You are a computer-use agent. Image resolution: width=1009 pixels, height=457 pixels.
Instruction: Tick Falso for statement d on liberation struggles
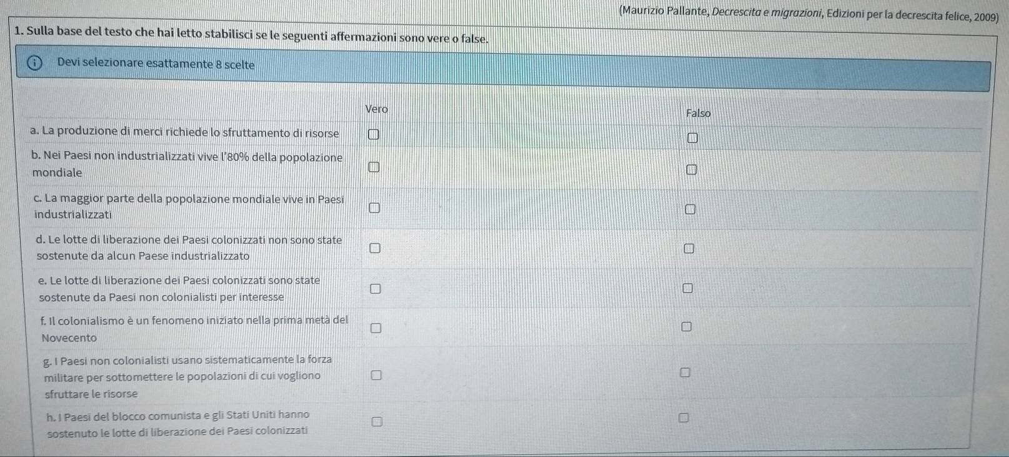[x=688, y=249]
